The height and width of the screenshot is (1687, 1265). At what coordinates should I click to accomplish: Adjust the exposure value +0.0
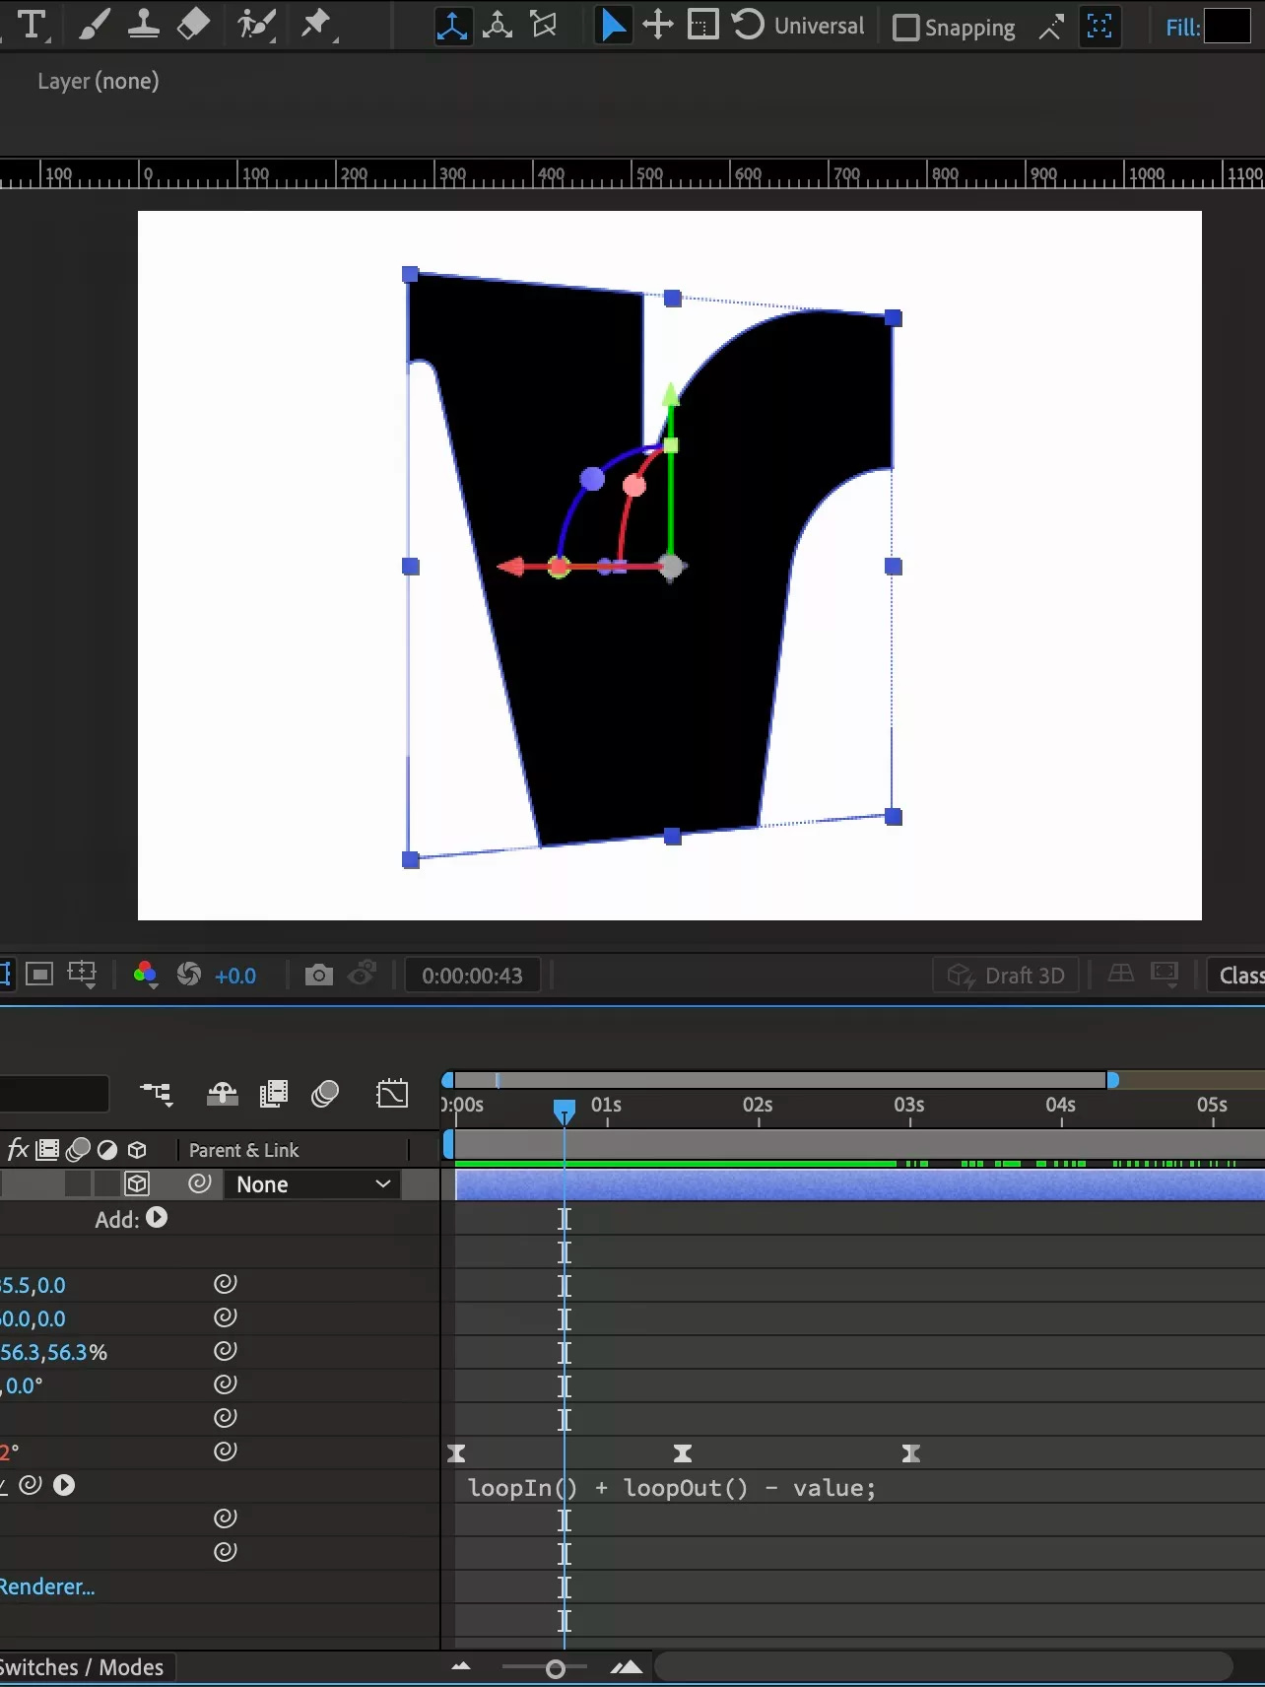[235, 976]
